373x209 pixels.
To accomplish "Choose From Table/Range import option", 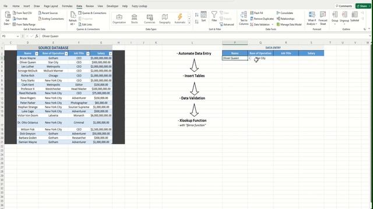I will [24, 24].
